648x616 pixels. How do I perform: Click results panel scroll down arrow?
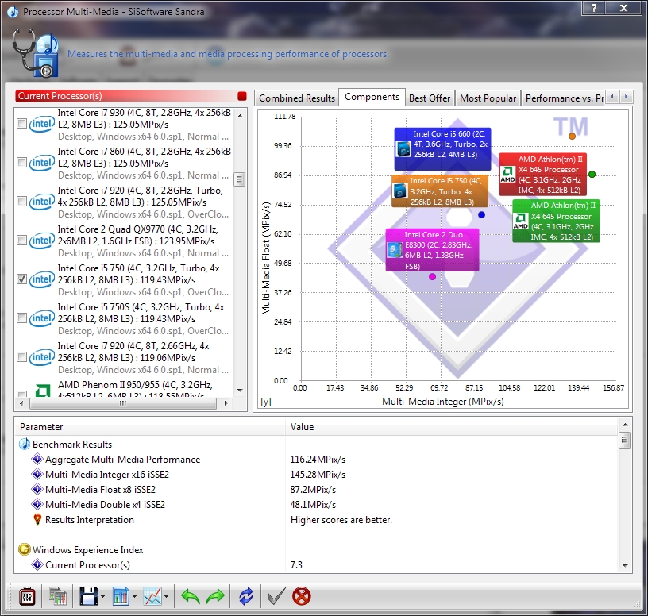pos(625,566)
